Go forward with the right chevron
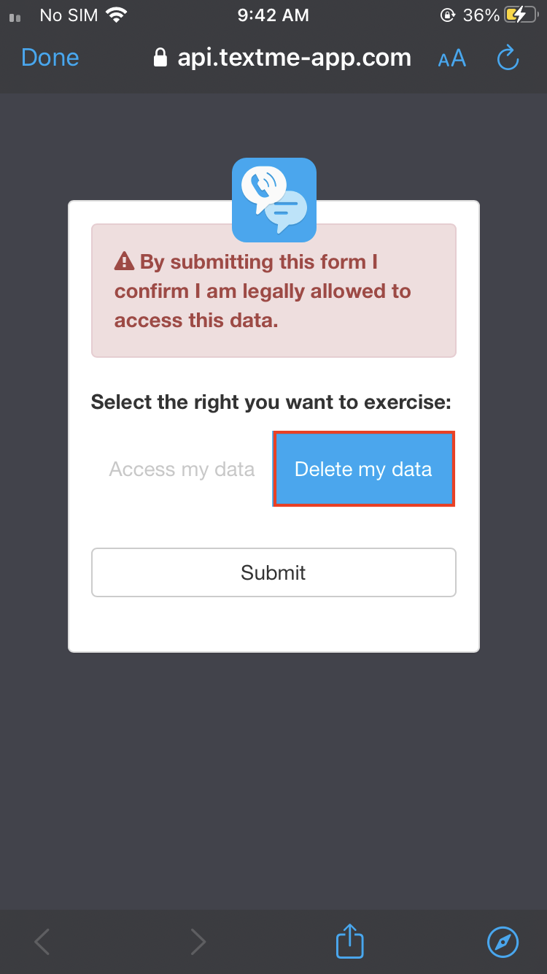This screenshot has height=974, width=547. pyautogui.click(x=197, y=942)
